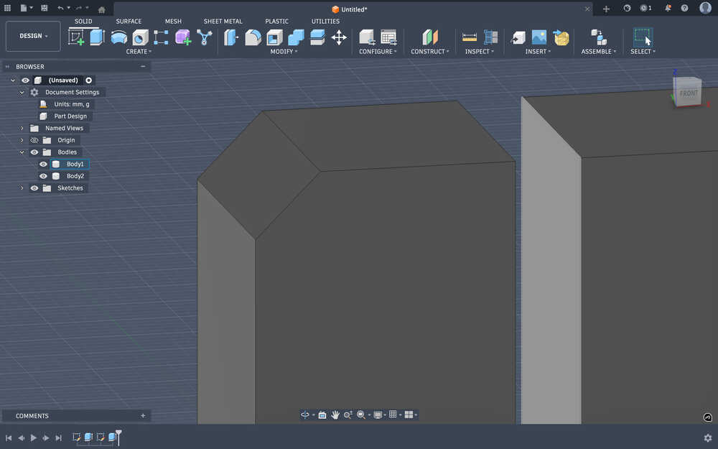Open the Configure Model tool
The width and height of the screenshot is (718, 449).
tap(367, 37)
